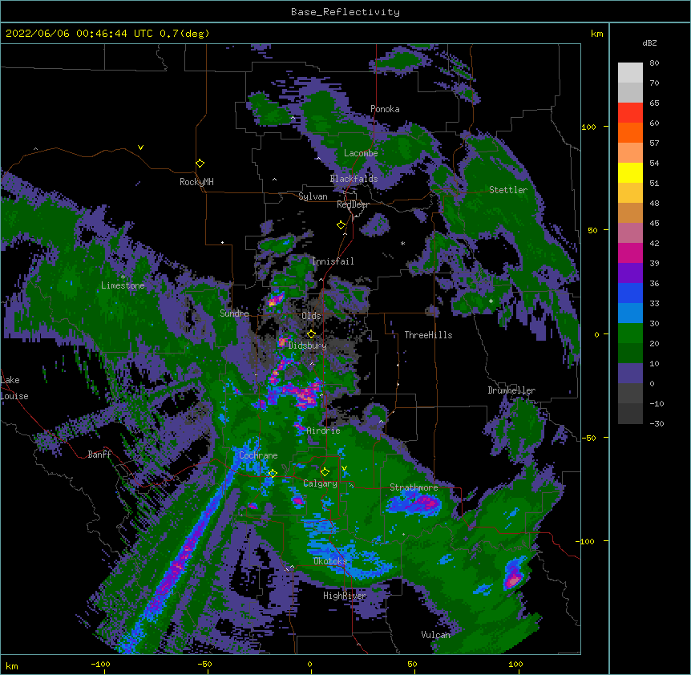Click the Blackfalds label

(x=354, y=179)
